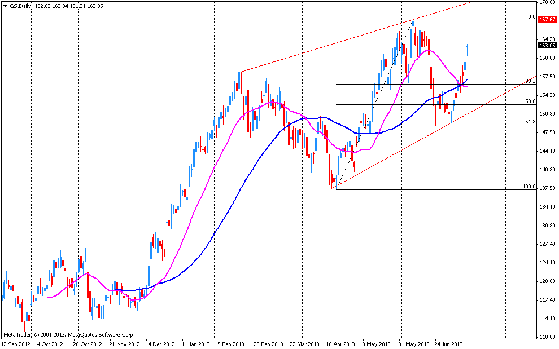Click the 16 Apr 2013 date label
This screenshot has width=559, height=349.
point(340,344)
